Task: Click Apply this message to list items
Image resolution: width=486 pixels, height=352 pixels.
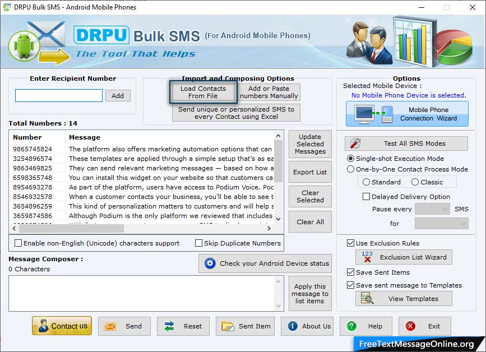Action: (x=310, y=294)
